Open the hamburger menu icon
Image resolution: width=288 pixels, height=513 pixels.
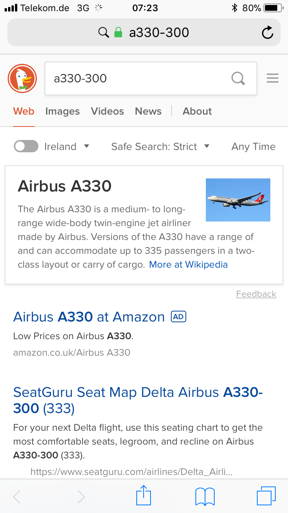click(x=273, y=78)
